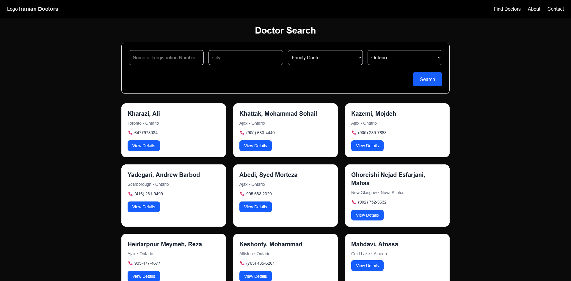Screen dimensions: 571x281
Task: Click phone icon next to (902) 752-3632
Action: point(354,202)
